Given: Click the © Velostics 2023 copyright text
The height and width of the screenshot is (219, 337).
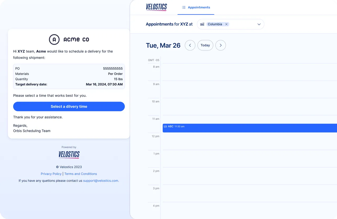Looking at the screenshot, I should click(x=69, y=167).
